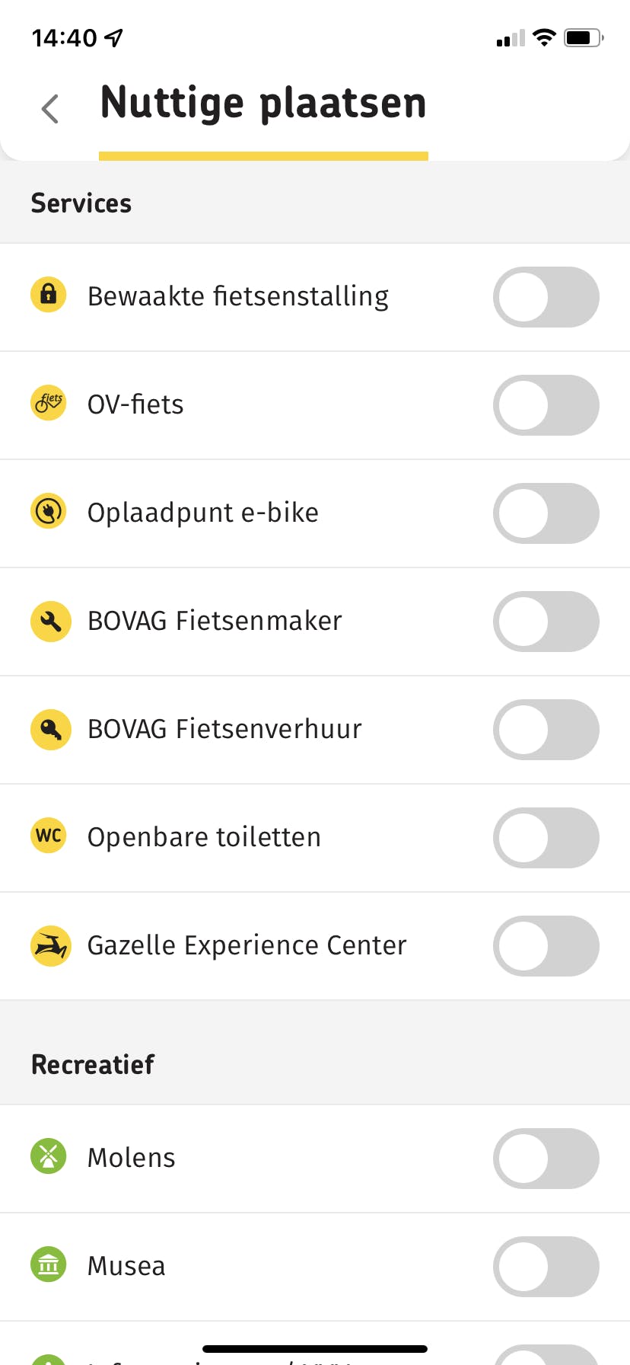Viewport: 630px width, 1365px height.
Task: Tap the OV-fiets bicycle icon
Action: point(49,402)
